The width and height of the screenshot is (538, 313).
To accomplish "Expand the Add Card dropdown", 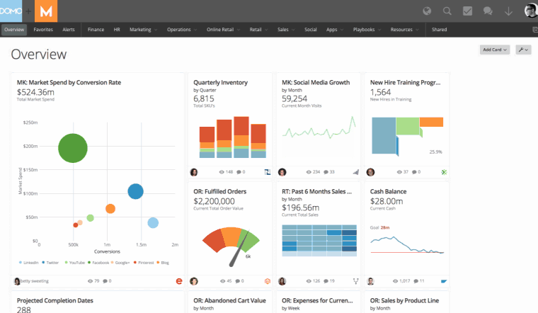I will point(495,50).
